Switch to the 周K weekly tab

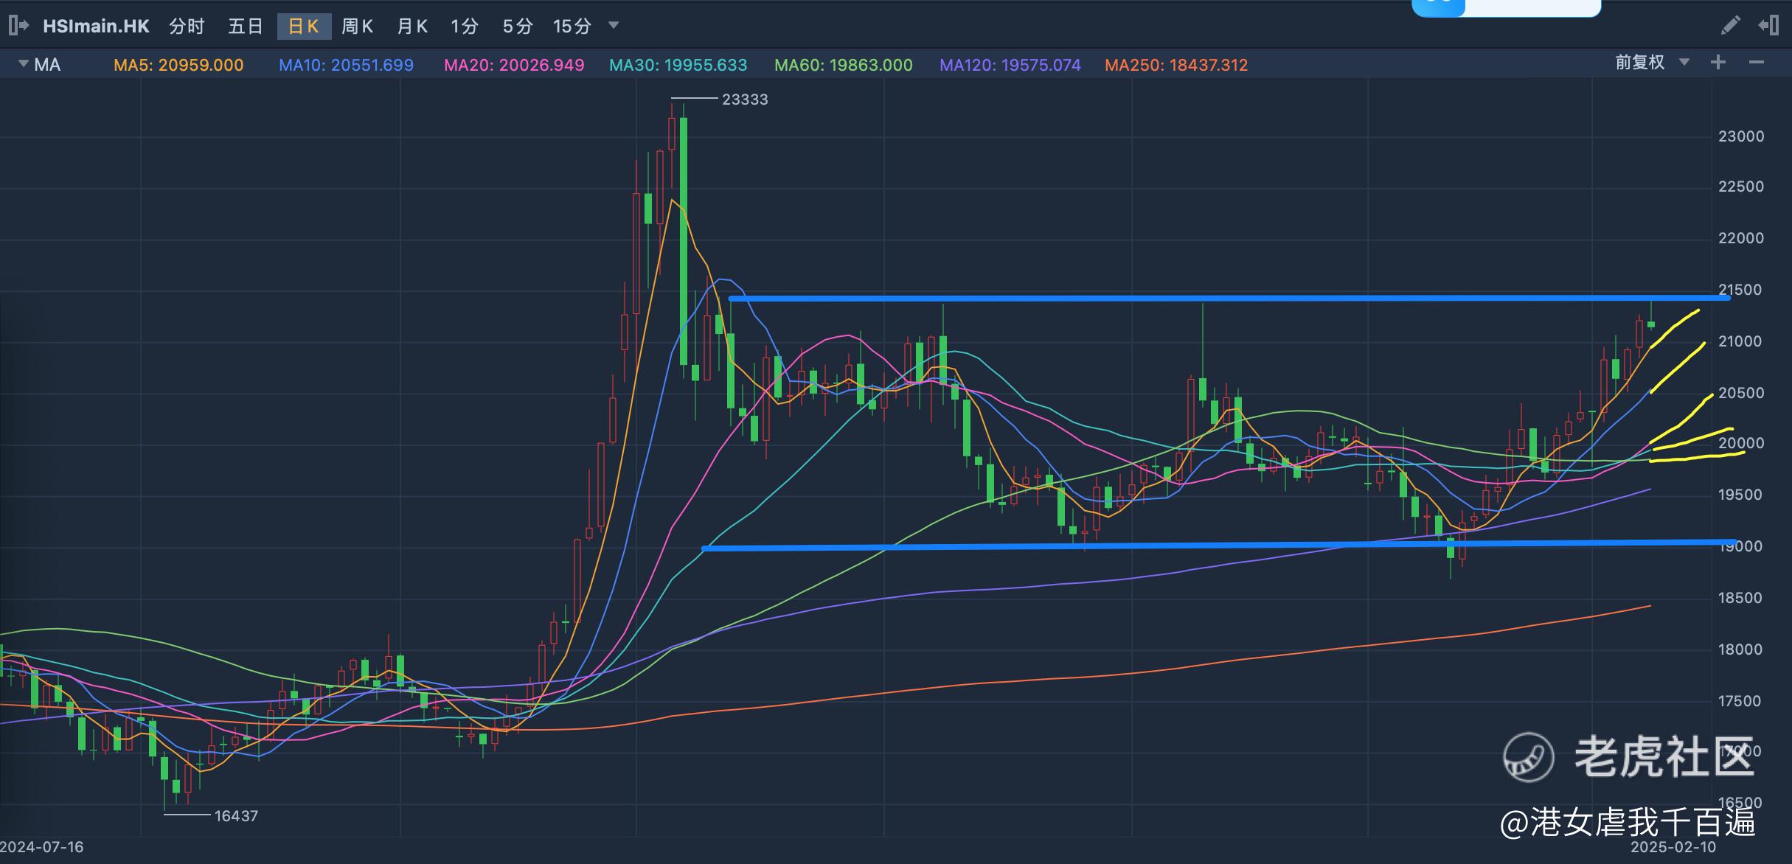point(358,27)
